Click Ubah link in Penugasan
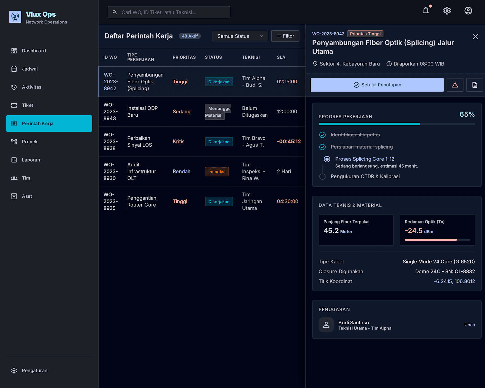Viewport: 485px width, 388px height. pyautogui.click(x=470, y=325)
